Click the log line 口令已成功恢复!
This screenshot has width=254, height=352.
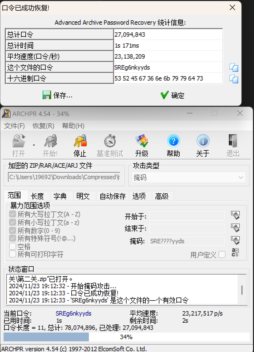coord(63,293)
